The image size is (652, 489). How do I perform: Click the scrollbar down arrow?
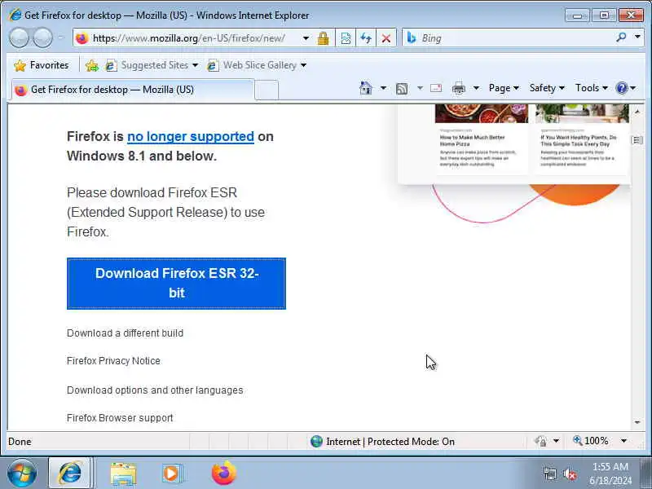coord(637,422)
